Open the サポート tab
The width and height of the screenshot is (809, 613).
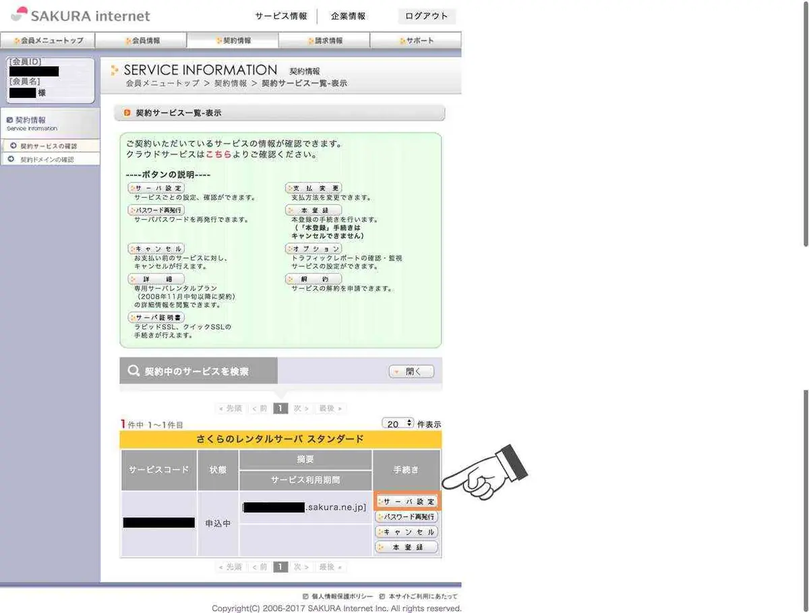[x=415, y=40]
